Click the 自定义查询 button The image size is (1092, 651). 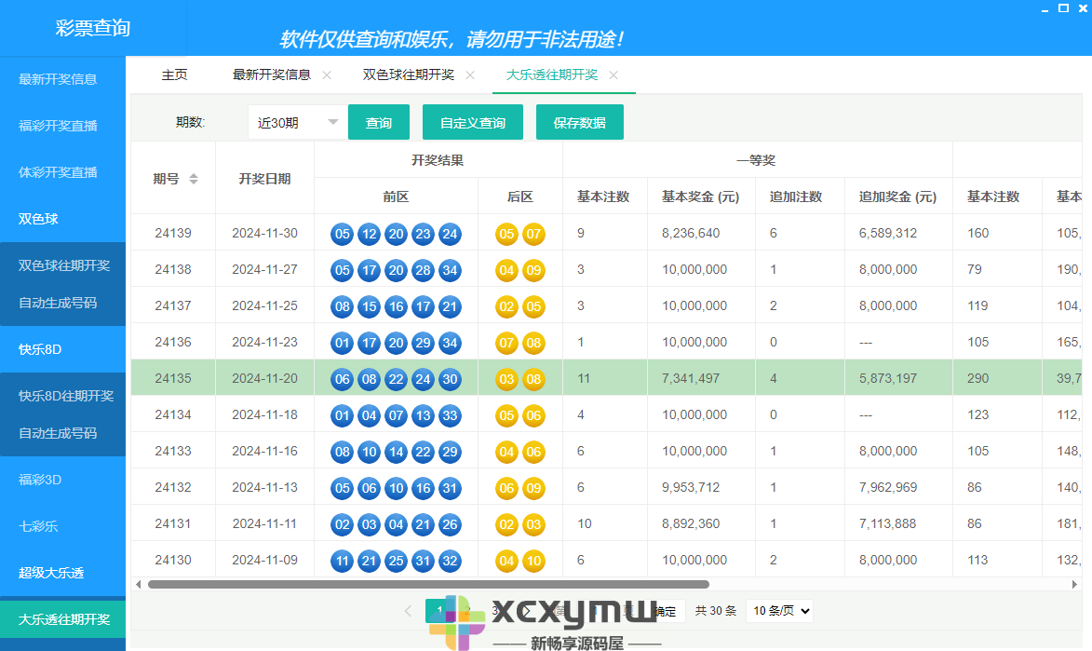click(x=472, y=122)
